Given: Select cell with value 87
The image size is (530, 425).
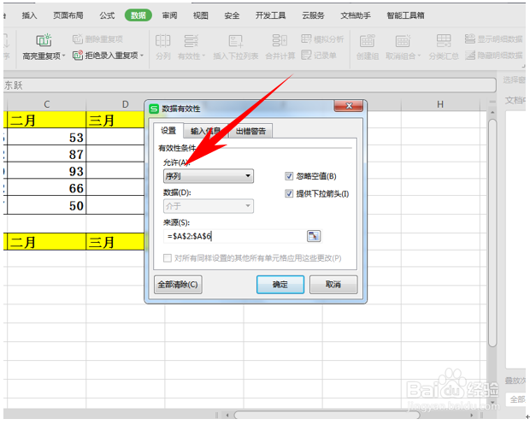Looking at the screenshot, I should (x=47, y=154).
